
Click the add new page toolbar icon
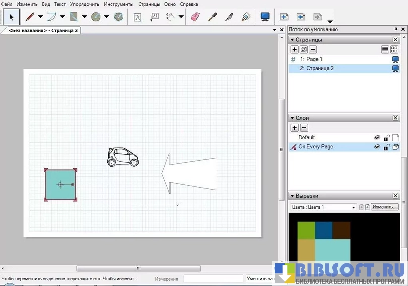pos(284,17)
